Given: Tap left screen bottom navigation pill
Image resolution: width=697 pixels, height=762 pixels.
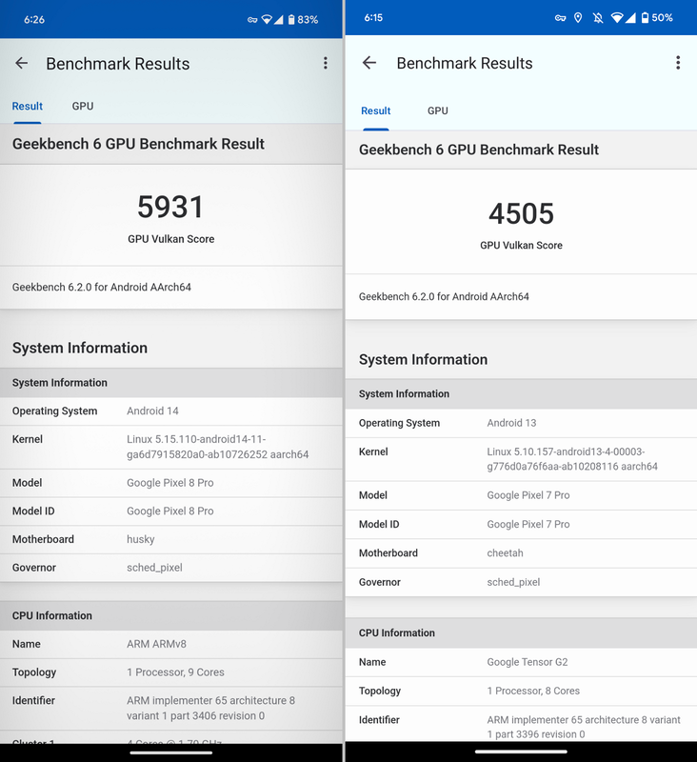Looking at the screenshot, I should pos(171,752).
